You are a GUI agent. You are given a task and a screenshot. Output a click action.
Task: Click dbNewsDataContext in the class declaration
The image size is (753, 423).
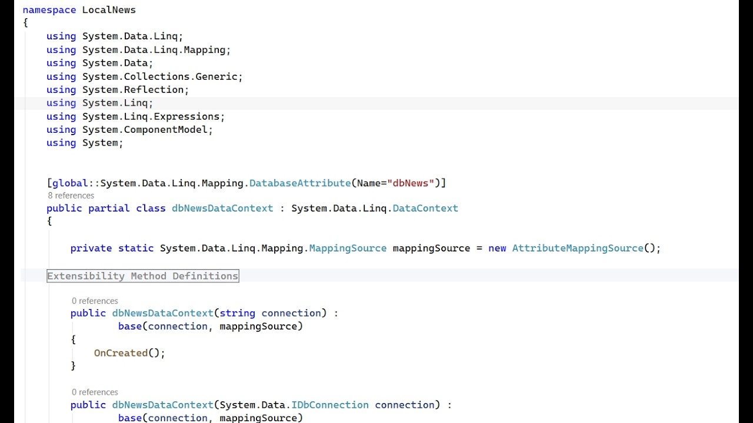point(222,208)
